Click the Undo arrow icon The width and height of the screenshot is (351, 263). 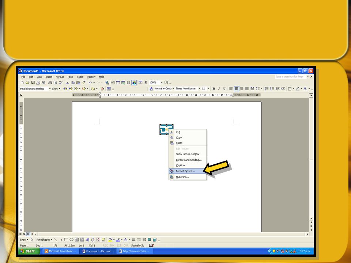90,83
